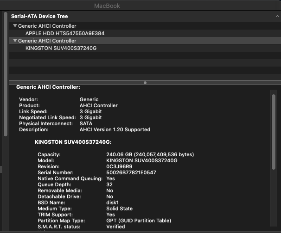Screen dimensions: 281x233
Task: Click the Description: label
Action: [34, 129]
